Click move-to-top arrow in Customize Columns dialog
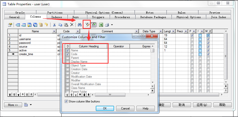Screen dimensions: 238x117 [x=67, y=95]
